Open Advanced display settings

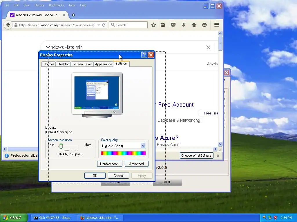tap(136, 164)
